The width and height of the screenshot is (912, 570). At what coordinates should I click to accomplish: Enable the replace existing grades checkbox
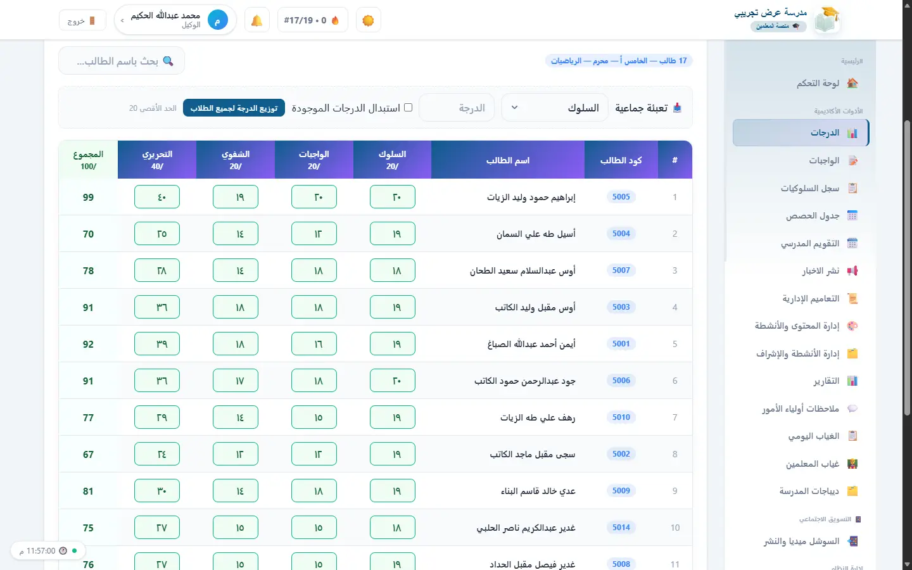click(x=408, y=108)
